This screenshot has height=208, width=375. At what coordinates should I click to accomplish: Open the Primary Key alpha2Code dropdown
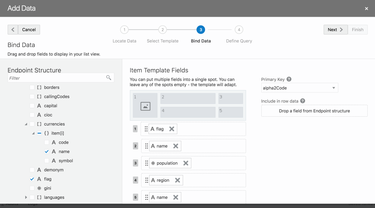(x=300, y=88)
